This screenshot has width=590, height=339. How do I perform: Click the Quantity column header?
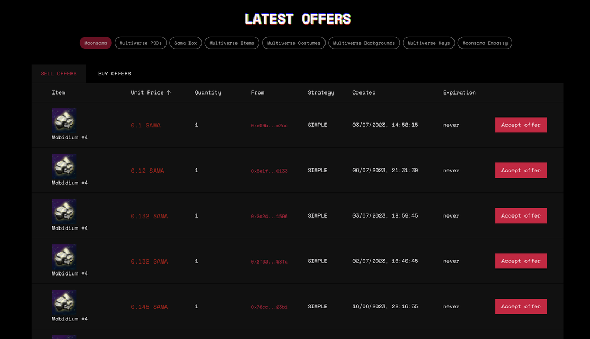pyautogui.click(x=208, y=92)
